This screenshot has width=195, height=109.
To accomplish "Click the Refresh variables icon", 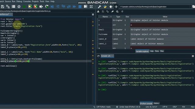I will tap(122, 12).
